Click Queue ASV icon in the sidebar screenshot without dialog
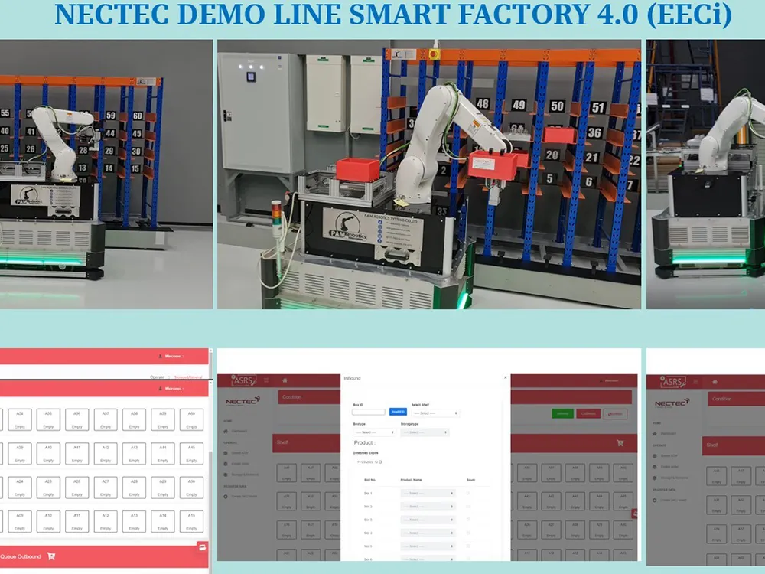 tap(655, 456)
